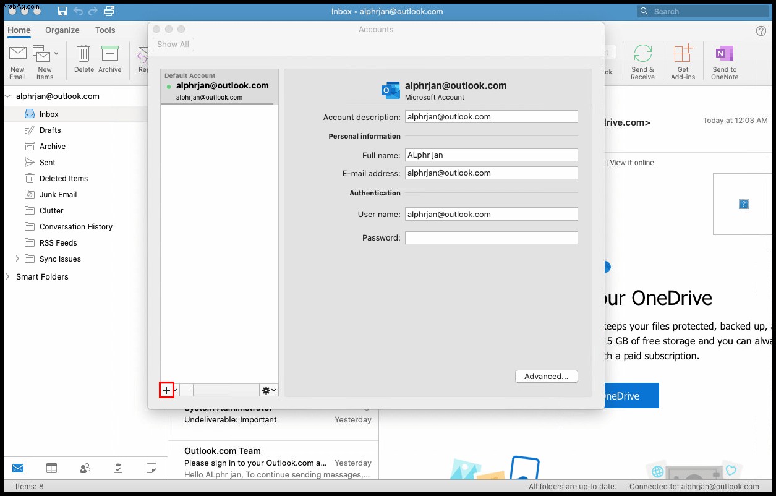Click the Print icon in title bar
The image size is (776, 496).
(x=109, y=11)
